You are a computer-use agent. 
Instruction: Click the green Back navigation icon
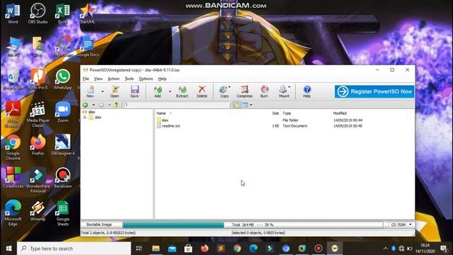(86, 105)
